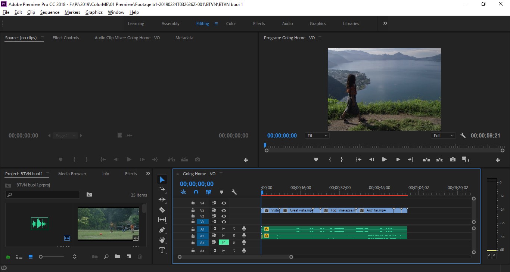Image resolution: width=510 pixels, height=272 pixels.
Task: Mute track A1
Action: coord(224,229)
